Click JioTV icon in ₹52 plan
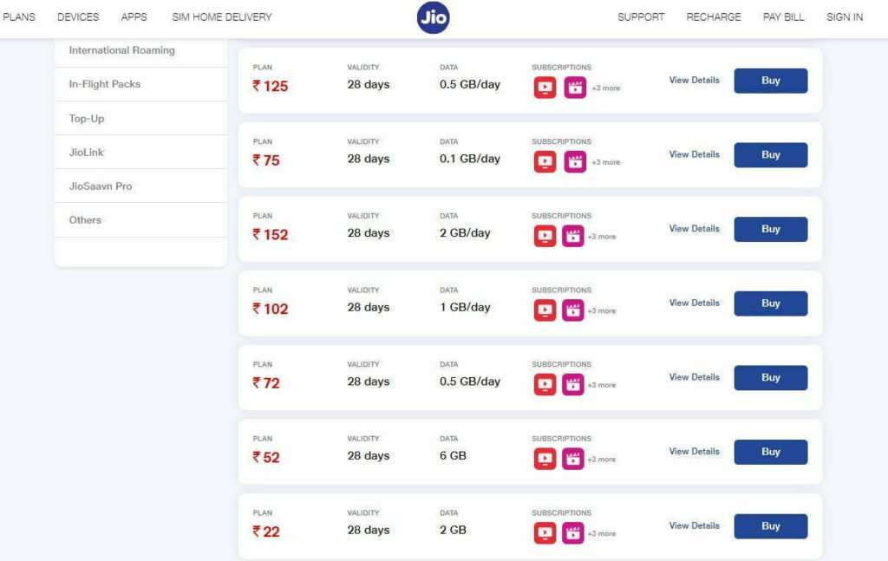This screenshot has width=888, height=561. [x=545, y=459]
